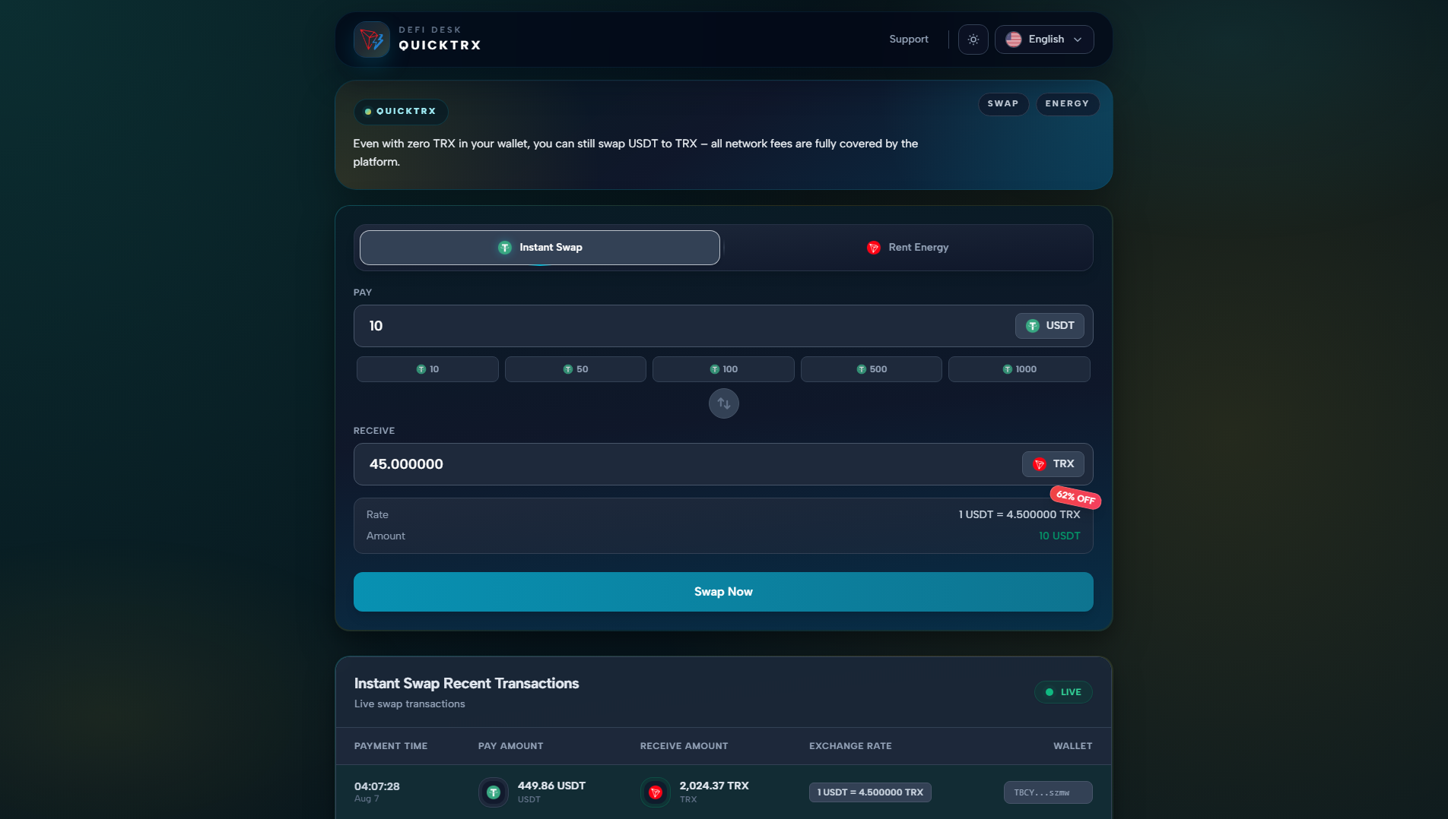The height and width of the screenshot is (819, 1448).
Task: Click the QuickTRX logo icon
Action: pyautogui.click(x=372, y=40)
